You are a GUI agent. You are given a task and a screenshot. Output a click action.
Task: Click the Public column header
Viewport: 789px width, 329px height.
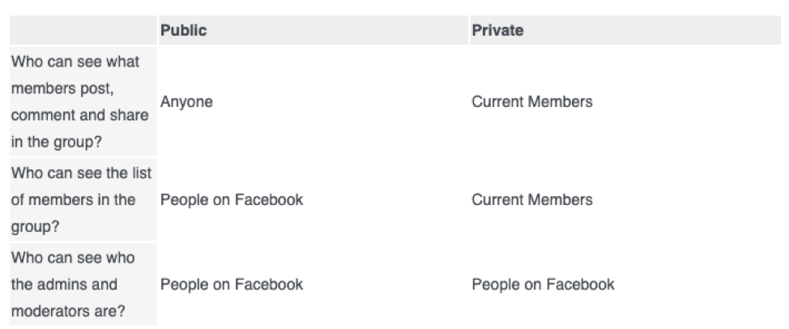point(183,31)
